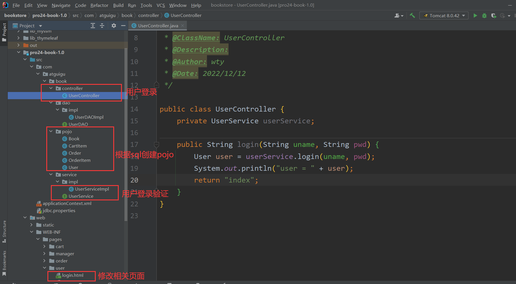Run with coverage shield icon
The width and height of the screenshot is (516, 284).
click(494, 16)
